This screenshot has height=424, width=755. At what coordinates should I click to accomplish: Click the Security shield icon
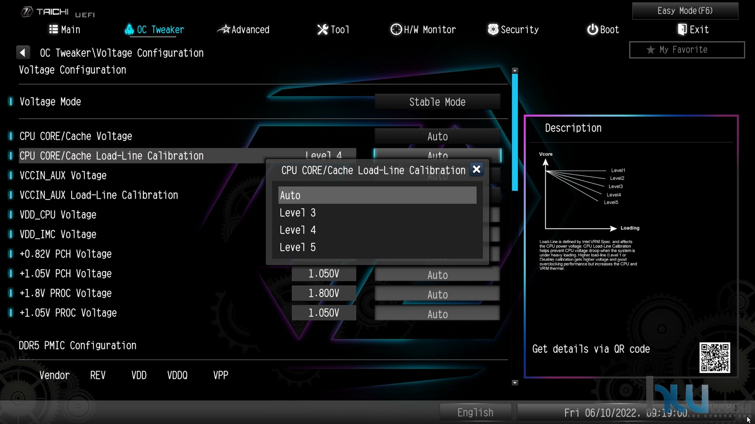click(493, 29)
